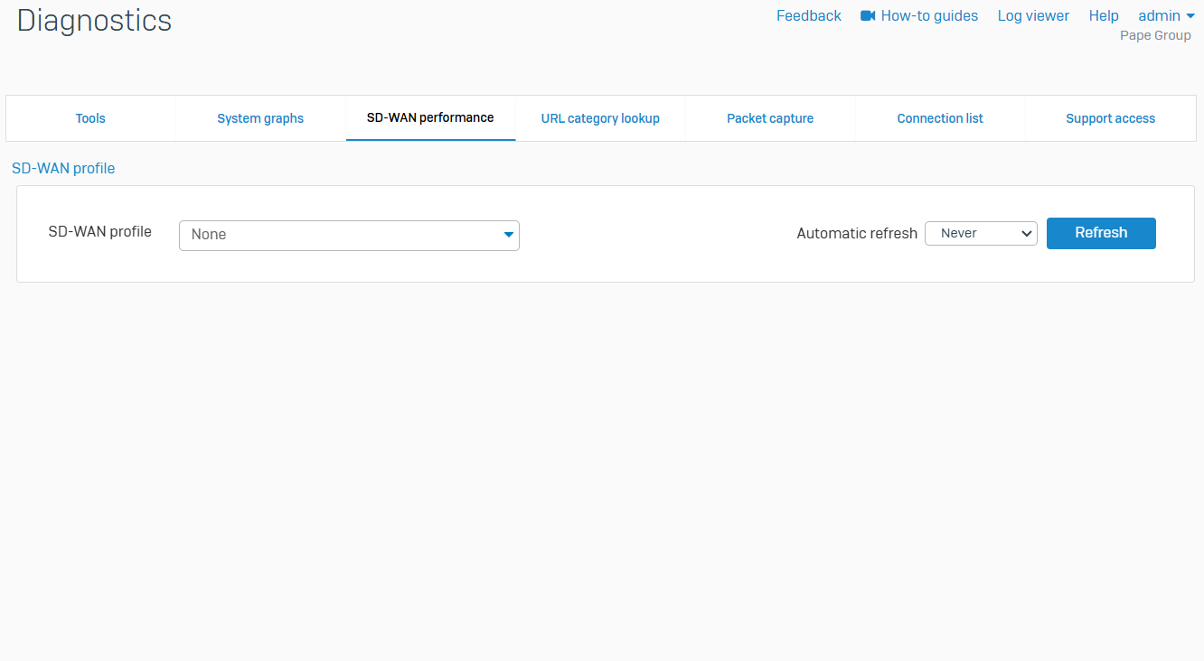Open the Connection list tab

tap(940, 118)
